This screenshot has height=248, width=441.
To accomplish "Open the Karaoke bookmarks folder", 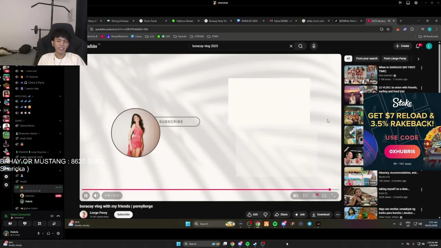I will click(x=180, y=36).
